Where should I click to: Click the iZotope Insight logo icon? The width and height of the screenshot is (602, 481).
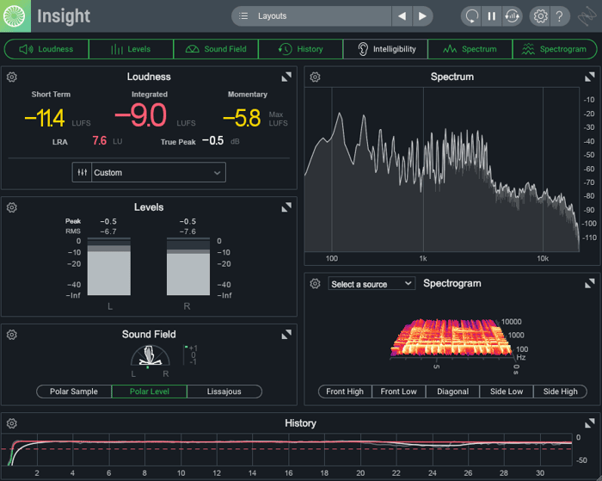coord(15,16)
